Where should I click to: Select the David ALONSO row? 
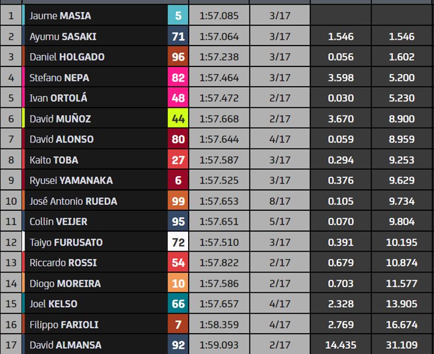[x=217, y=139]
